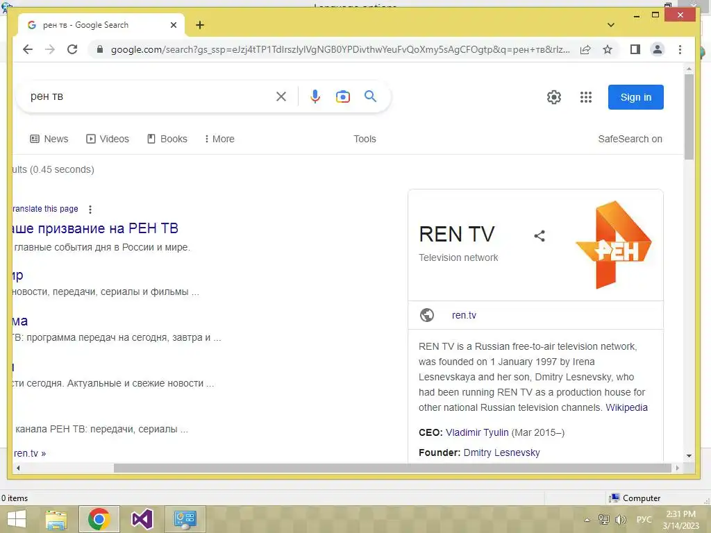Reload the Google Search page
Screen dimensions: 711x533
coord(72,49)
